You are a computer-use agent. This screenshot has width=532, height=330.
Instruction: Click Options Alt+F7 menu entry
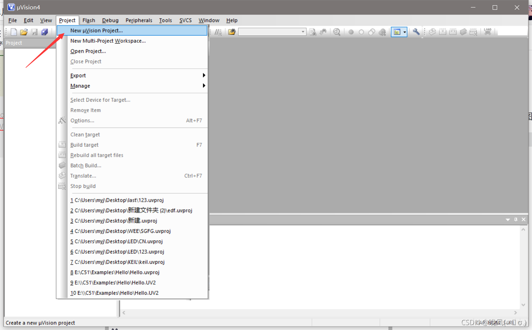(132, 120)
